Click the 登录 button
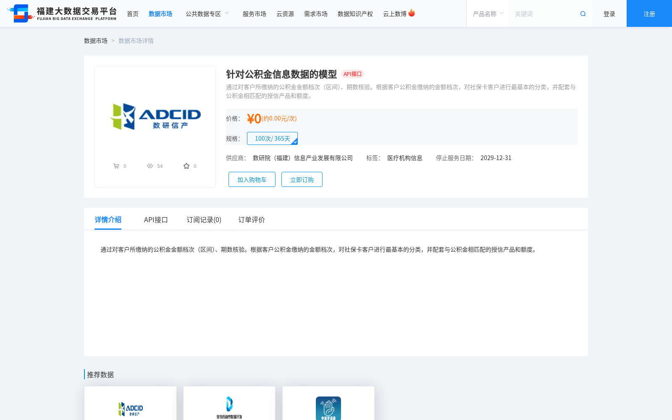 (609, 14)
